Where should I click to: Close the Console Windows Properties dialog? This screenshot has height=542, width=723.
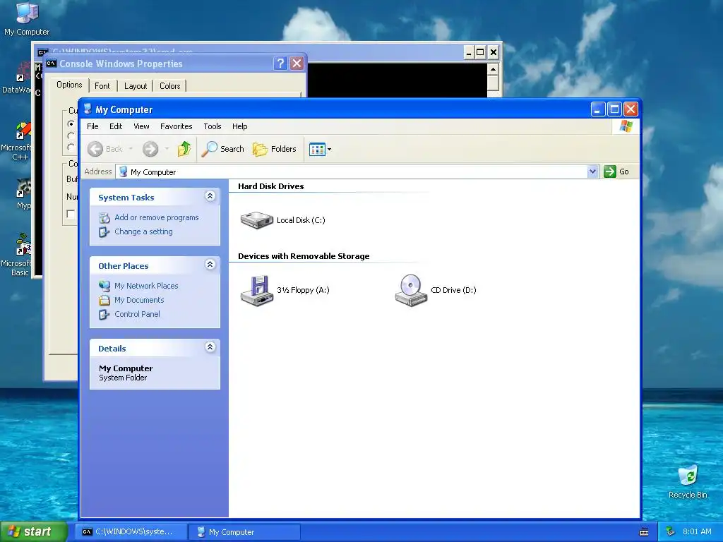pos(297,63)
